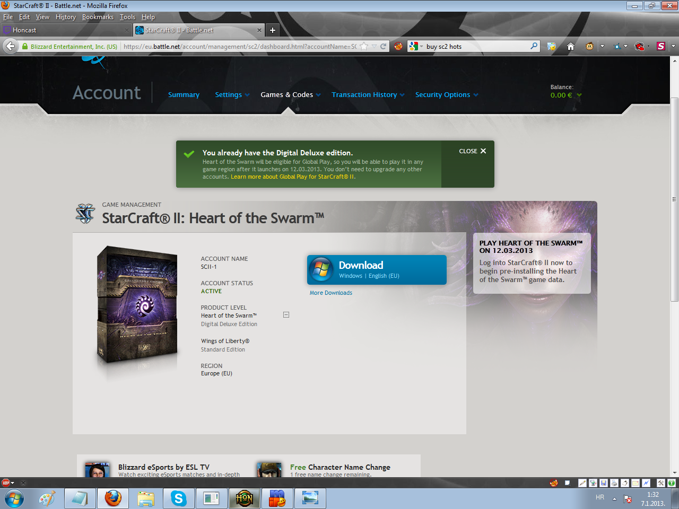Collapse Heart of the Swarm product level
This screenshot has width=679, height=509.
[286, 315]
